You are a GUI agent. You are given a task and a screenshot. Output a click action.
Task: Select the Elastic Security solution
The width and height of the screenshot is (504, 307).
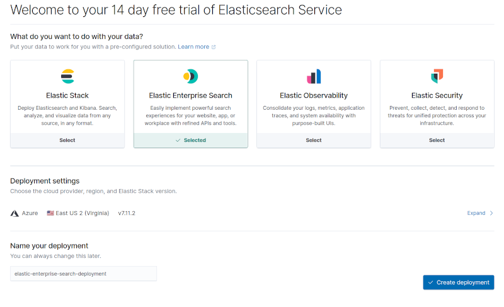pos(437,140)
